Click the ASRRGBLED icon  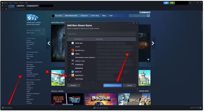click(73, 64)
